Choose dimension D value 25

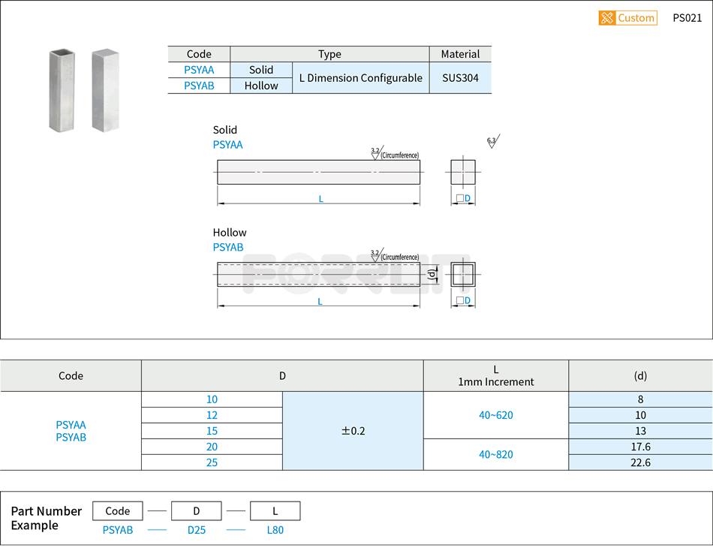(212, 462)
